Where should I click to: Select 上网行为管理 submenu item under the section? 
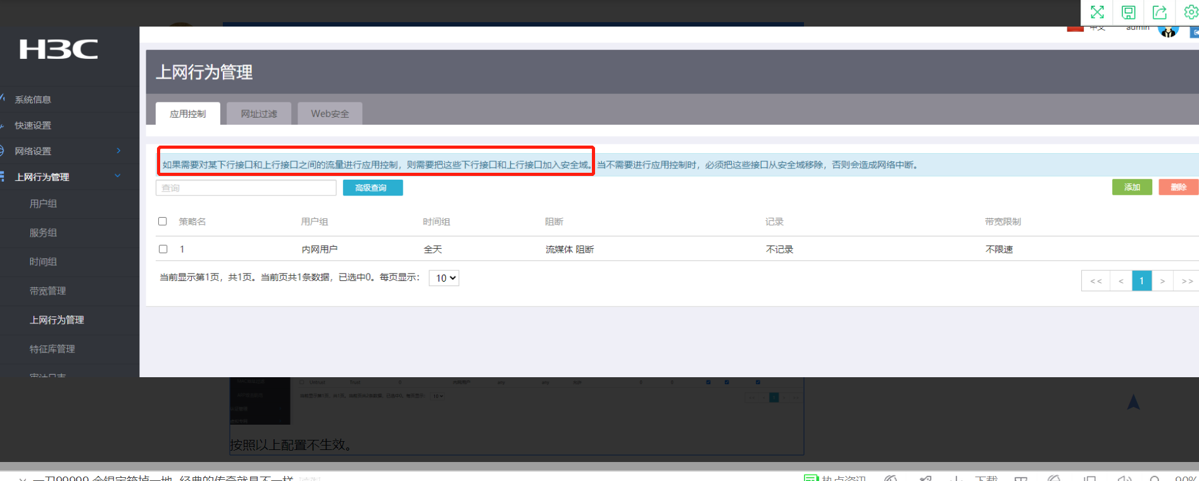click(x=57, y=320)
